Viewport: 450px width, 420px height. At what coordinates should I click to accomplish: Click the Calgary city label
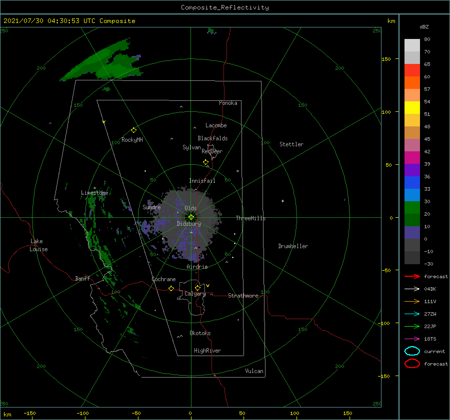(x=195, y=294)
